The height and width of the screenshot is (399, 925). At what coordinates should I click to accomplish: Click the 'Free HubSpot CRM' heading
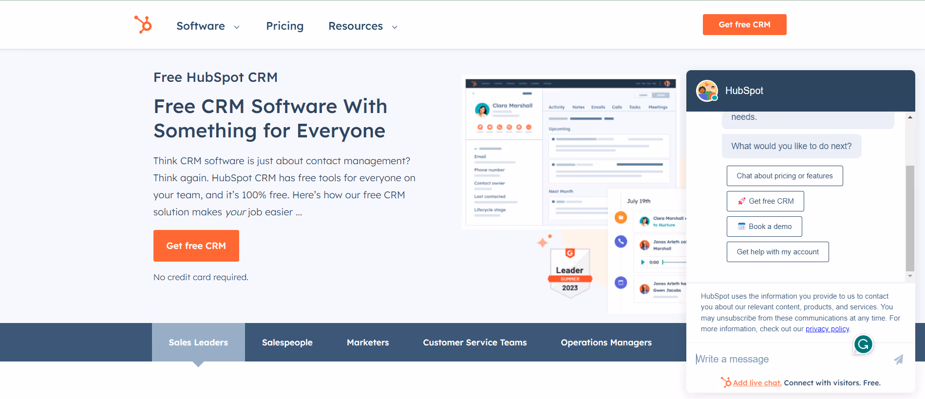(x=215, y=77)
